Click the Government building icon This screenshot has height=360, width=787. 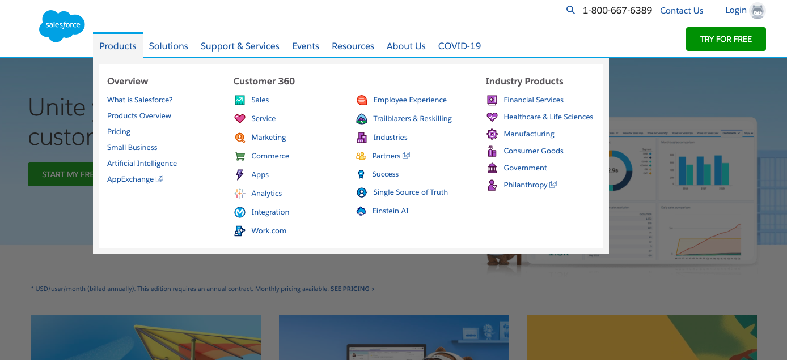492,168
